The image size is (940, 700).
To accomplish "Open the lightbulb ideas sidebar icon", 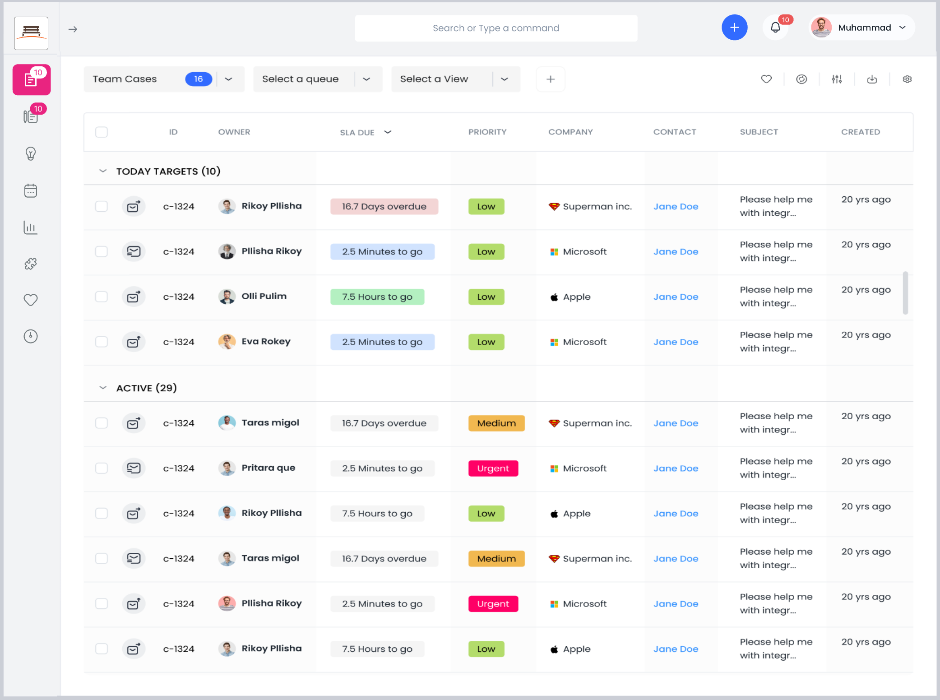I will click(31, 154).
